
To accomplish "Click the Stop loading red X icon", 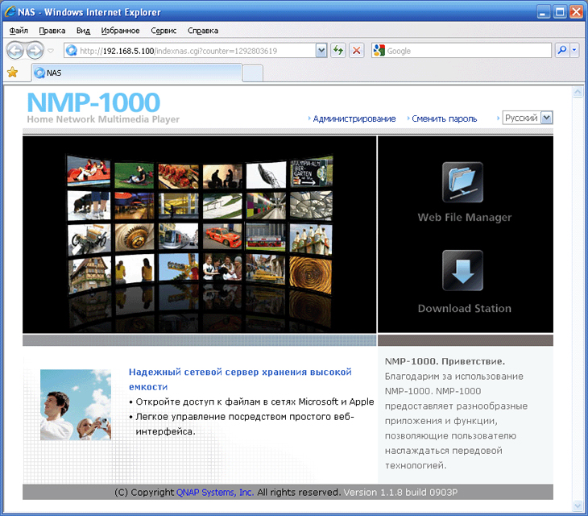I will (x=357, y=51).
